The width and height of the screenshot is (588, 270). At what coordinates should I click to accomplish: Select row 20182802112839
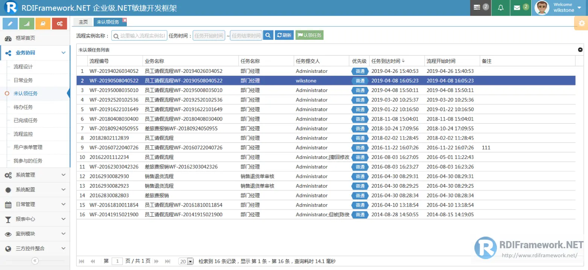pyautogui.click(x=326, y=138)
